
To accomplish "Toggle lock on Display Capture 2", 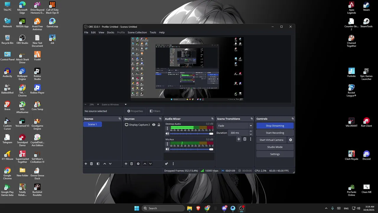I will (159, 125).
